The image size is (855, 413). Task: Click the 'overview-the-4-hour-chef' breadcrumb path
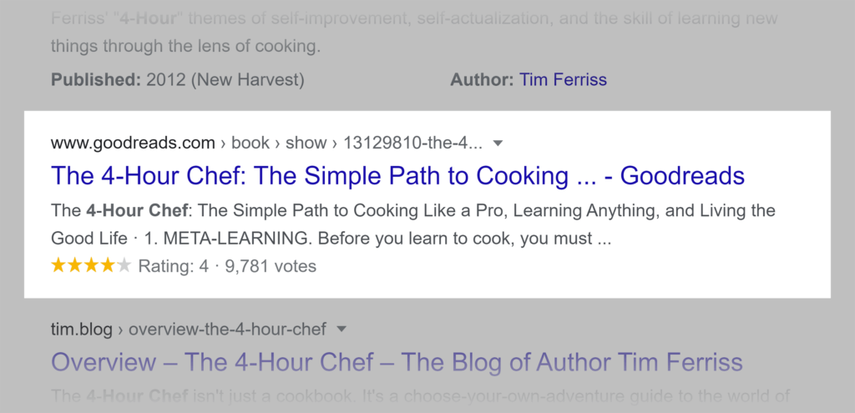point(228,329)
